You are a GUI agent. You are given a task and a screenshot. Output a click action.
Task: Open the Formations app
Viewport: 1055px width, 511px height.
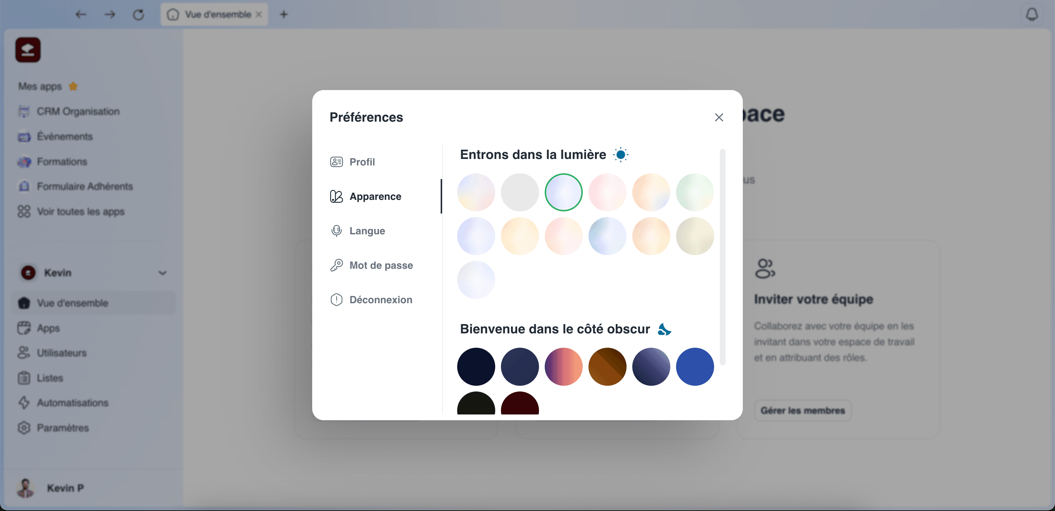(52, 162)
